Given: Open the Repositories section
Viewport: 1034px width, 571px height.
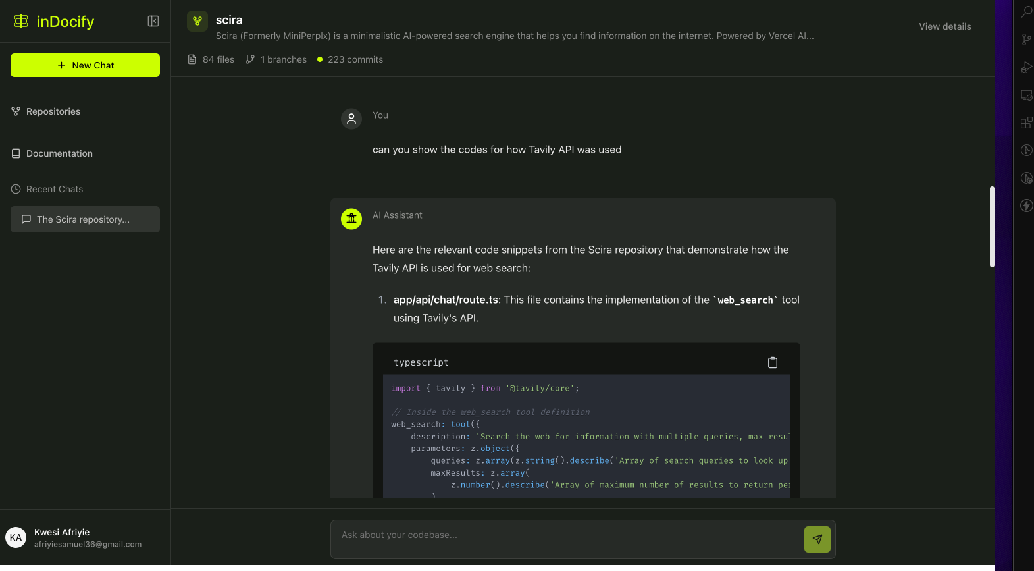Looking at the screenshot, I should [x=45, y=111].
